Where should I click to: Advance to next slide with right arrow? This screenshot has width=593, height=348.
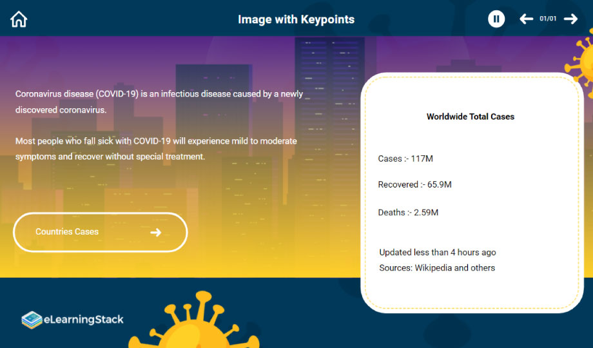570,19
